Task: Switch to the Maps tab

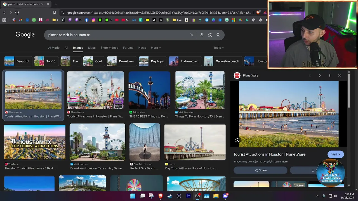Action: (x=92, y=48)
